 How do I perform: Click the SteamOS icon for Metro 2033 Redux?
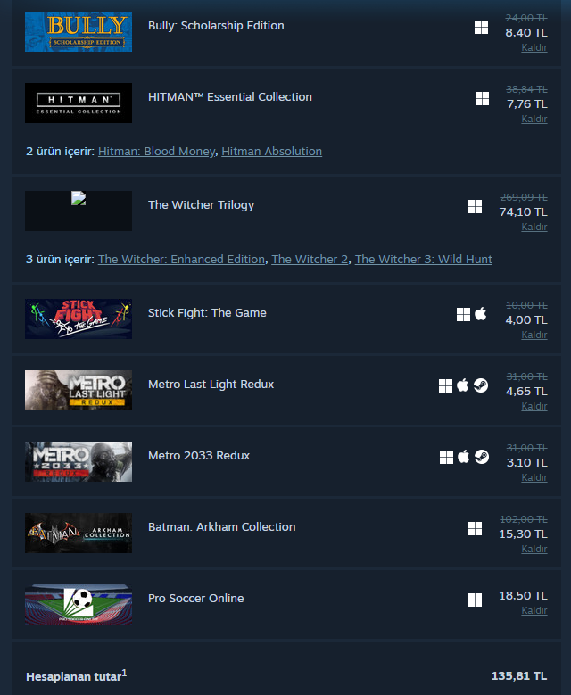click(x=482, y=457)
